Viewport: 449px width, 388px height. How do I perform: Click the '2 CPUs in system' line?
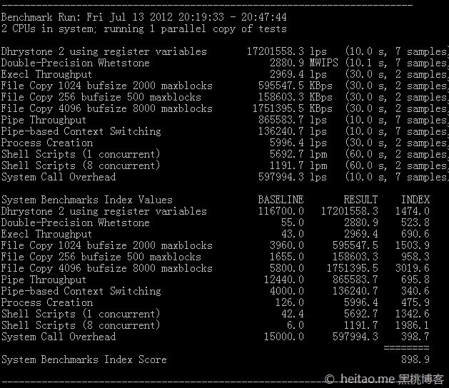point(143,29)
